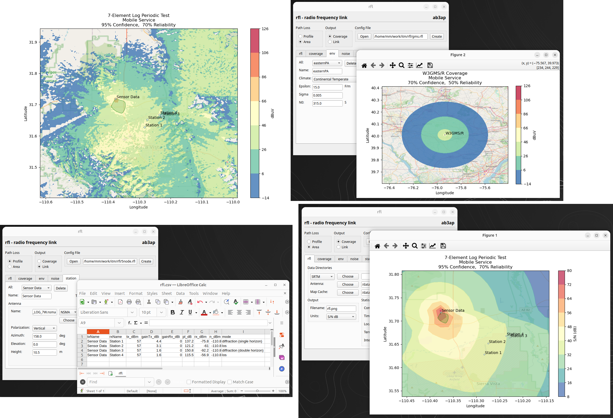Click the Figure 2 save figure icon

tap(430, 65)
